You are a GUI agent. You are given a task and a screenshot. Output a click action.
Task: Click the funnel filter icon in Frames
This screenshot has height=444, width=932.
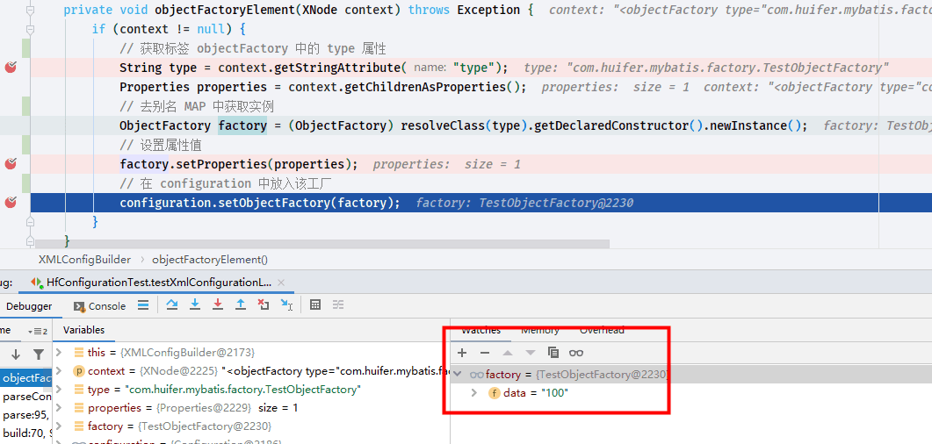tap(38, 355)
